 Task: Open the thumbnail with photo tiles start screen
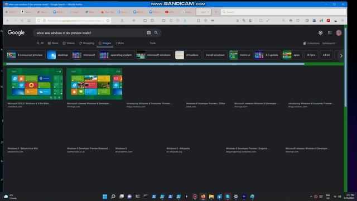[94, 84]
